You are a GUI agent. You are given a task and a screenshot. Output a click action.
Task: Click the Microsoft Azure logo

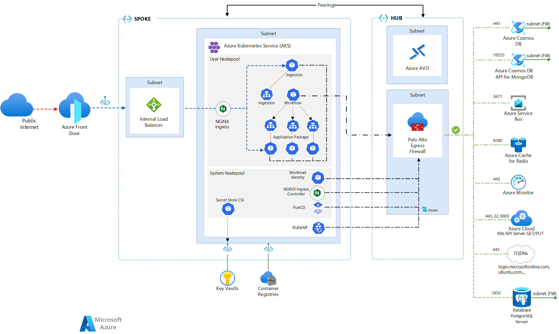tap(101, 323)
